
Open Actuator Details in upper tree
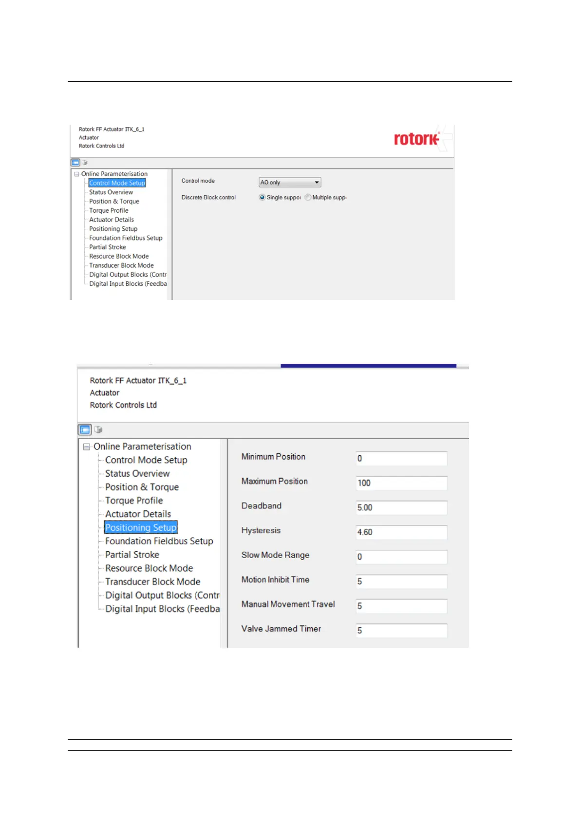[112, 220]
